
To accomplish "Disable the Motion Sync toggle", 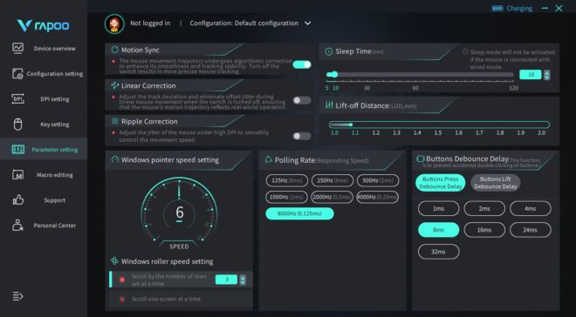I will point(302,64).
